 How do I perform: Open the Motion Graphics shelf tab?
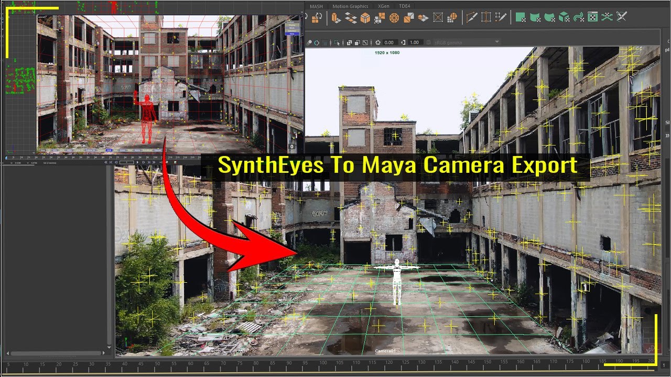pos(350,6)
